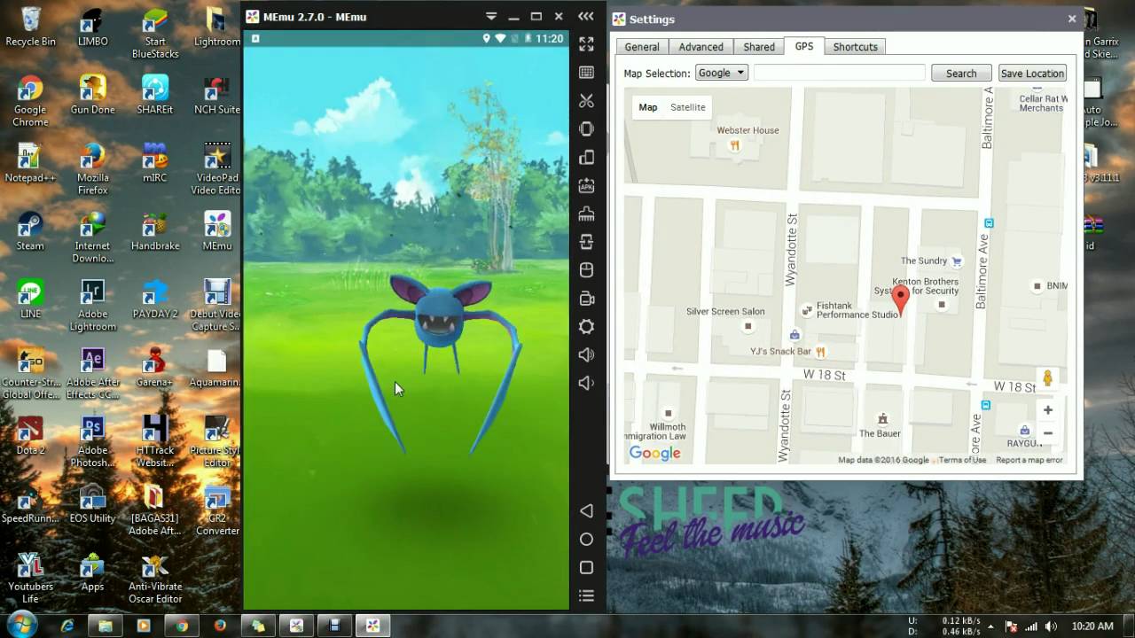Tap the Android back triangle button
1135x638 pixels.
click(x=586, y=511)
